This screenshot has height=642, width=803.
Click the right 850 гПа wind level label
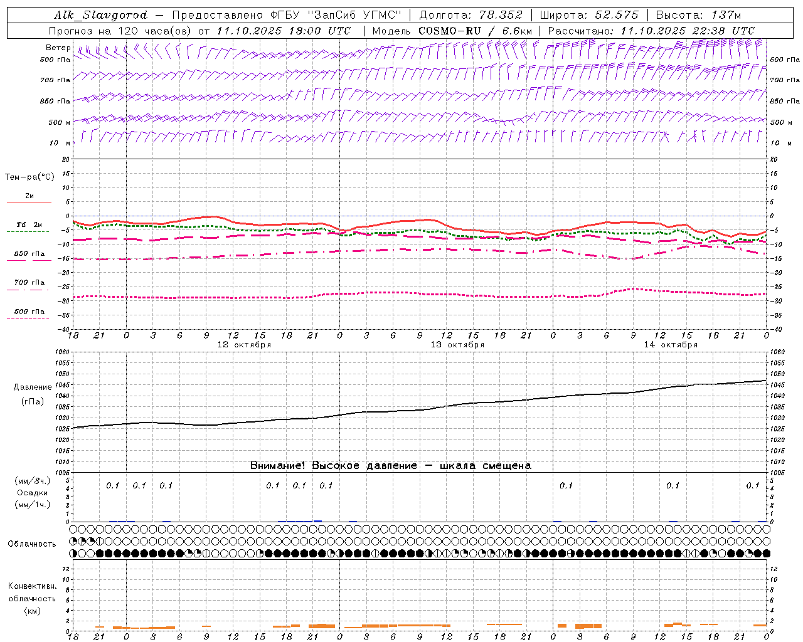pyautogui.click(x=785, y=101)
